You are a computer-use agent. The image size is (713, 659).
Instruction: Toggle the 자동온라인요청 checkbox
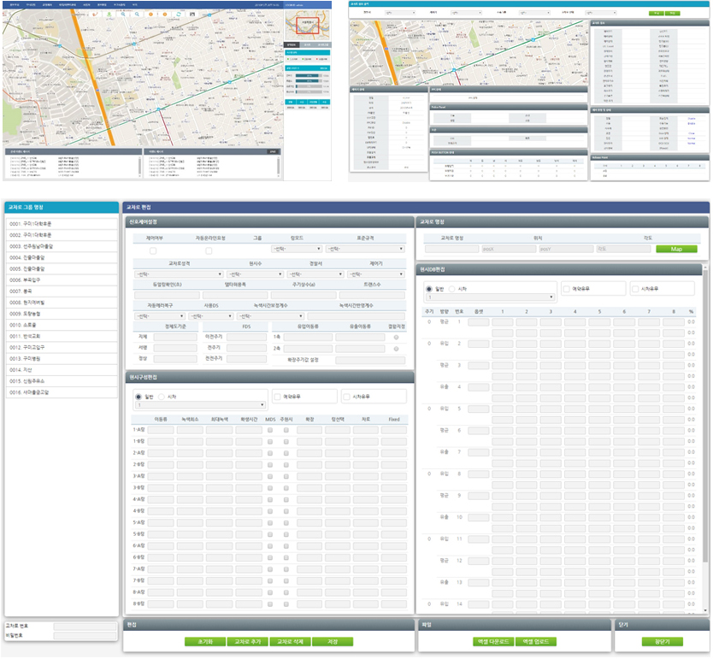click(209, 251)
